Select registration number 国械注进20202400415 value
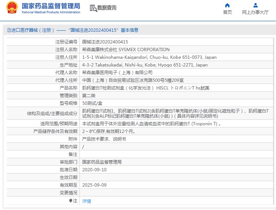 (x=105, y=42)
